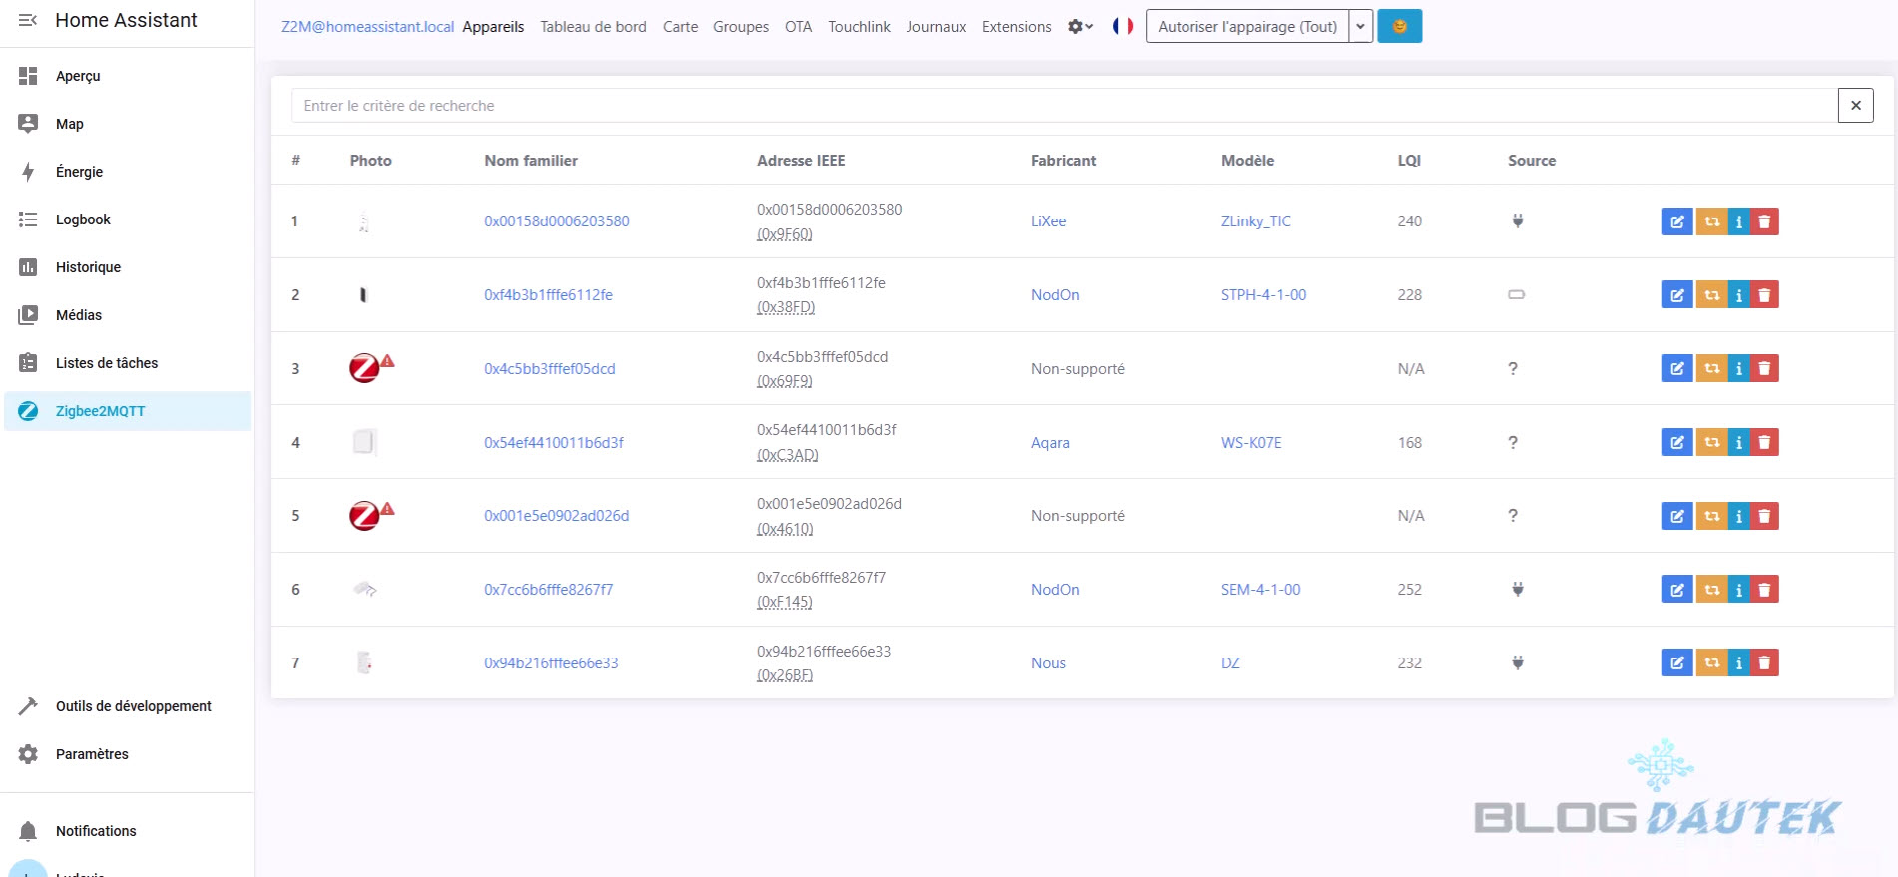Click the Autoriser l'appairage (Tout) button
Image resolution: width=1898 pixels, height=877 pixels.
pyautogui.click(x=1246, y=26)
